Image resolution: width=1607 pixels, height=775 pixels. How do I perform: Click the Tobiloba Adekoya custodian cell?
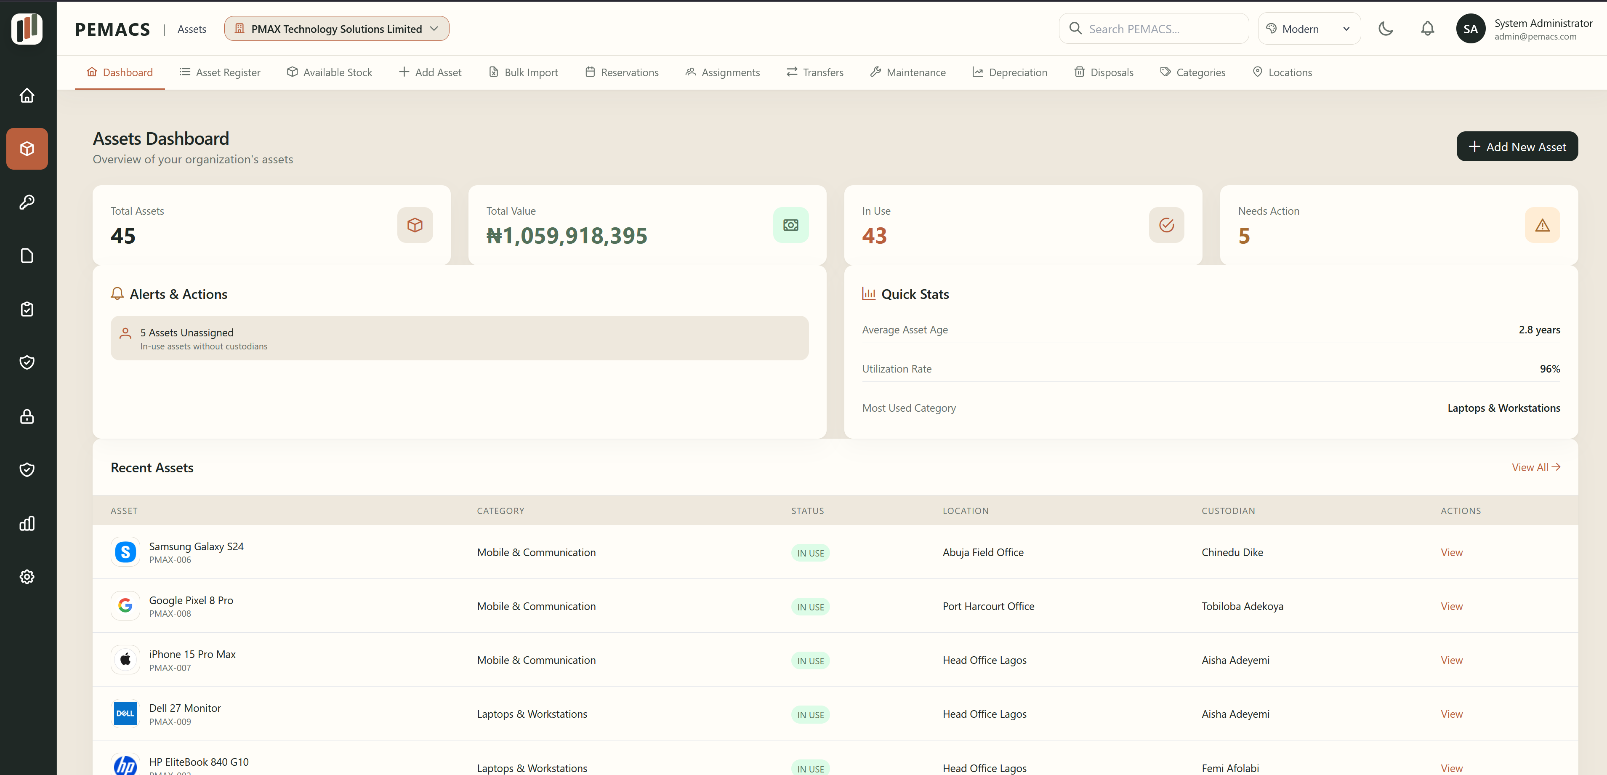[1242, 606]
